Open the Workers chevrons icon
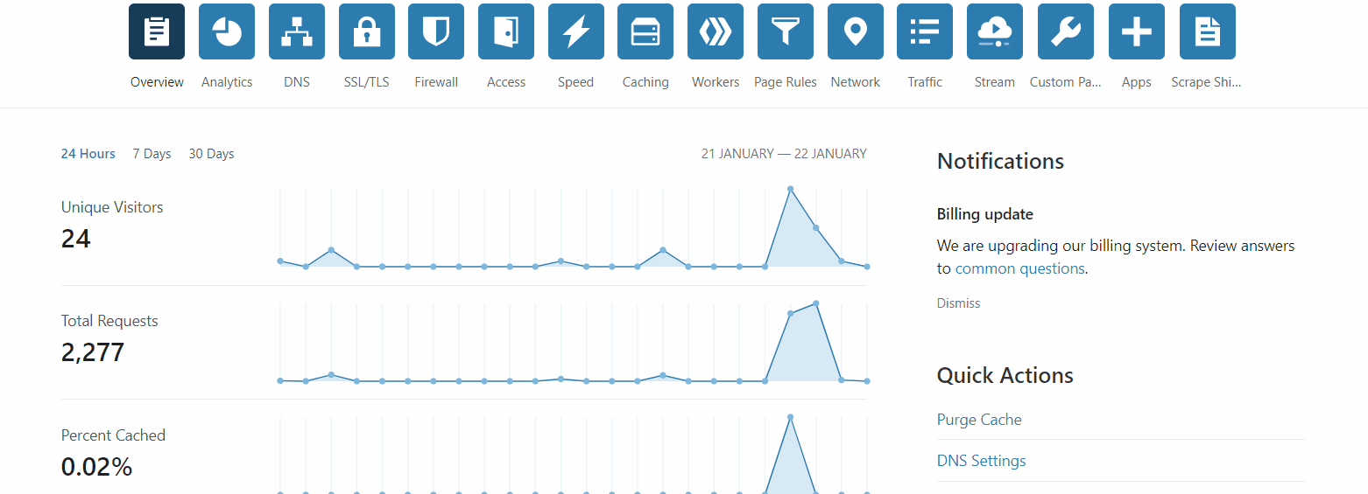 [716, 31]
